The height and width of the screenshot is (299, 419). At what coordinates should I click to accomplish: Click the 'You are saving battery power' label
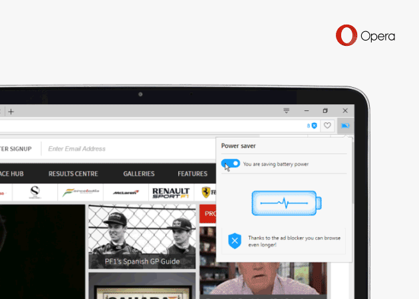276,164
